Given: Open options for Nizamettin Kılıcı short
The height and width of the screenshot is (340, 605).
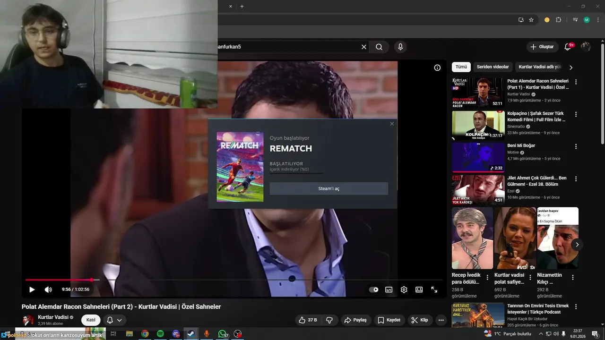Looking at the screenshot, I should coord(572,278).
